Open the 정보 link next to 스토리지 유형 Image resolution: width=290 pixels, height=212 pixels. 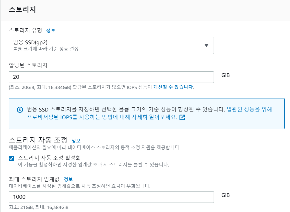tap(51, 30)
